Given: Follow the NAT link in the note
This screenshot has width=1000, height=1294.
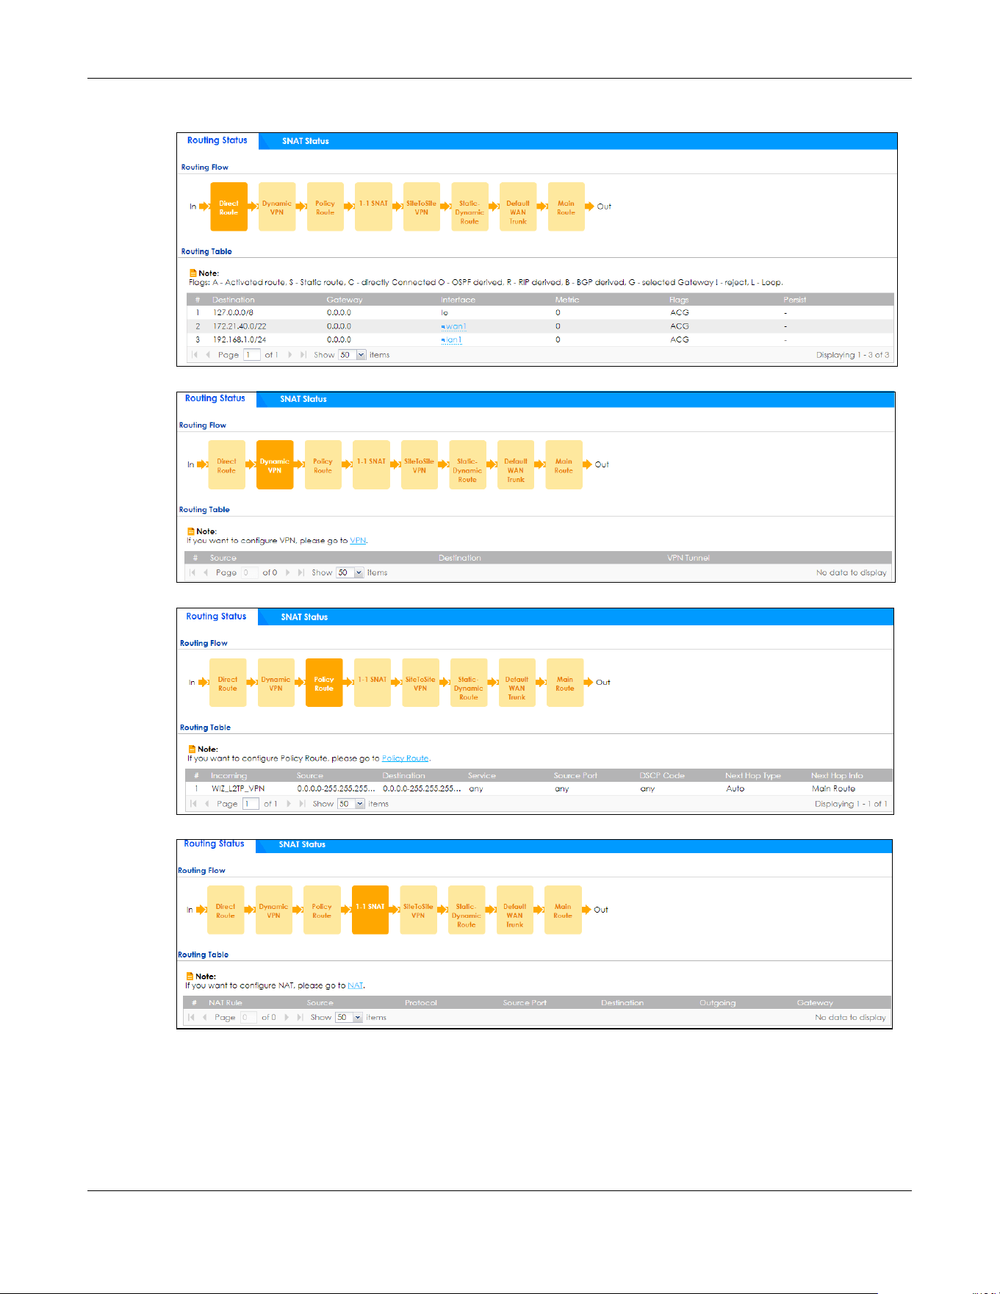Looking at the screenshot, I should (355, 986).
